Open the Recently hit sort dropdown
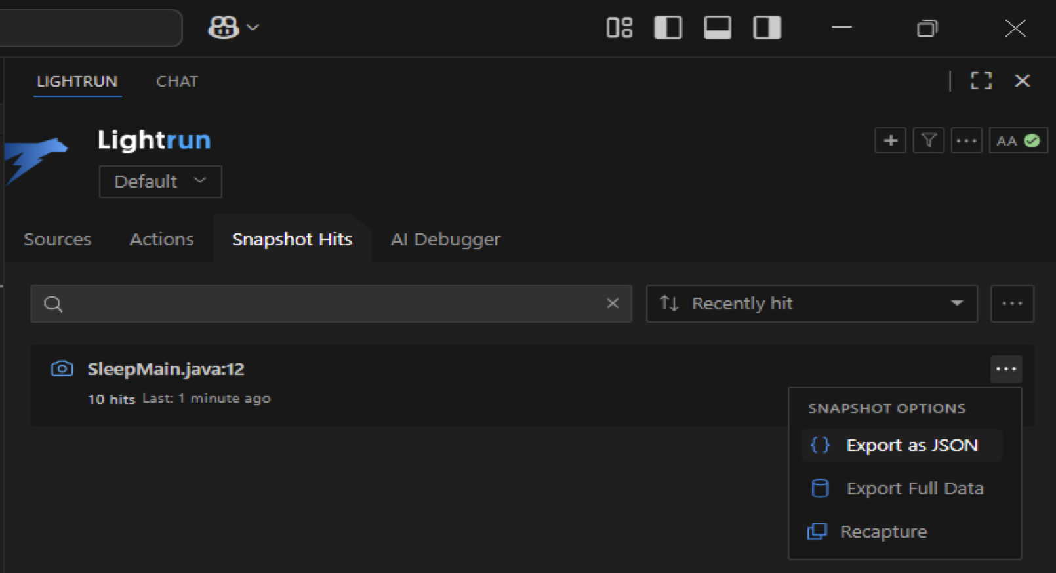The image size is (1056, 573). (x=811, y=304)
